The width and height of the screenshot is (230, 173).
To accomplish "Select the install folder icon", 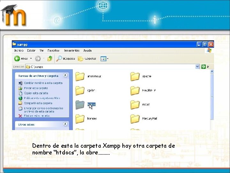I will pyautogui.click(x=135, y=105).
